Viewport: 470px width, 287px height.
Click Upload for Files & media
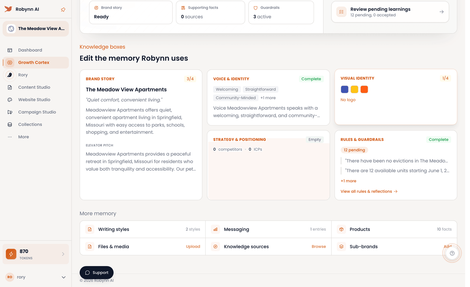[193, 247]
